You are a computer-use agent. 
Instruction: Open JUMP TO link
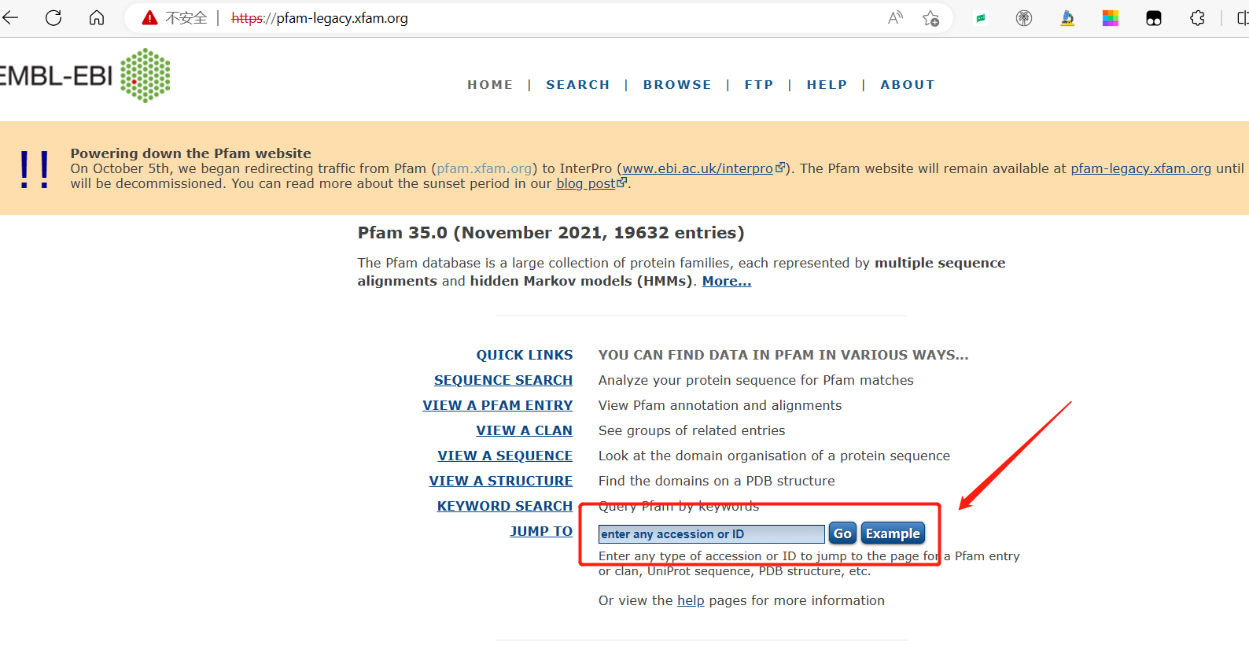(x=541, y=531)
